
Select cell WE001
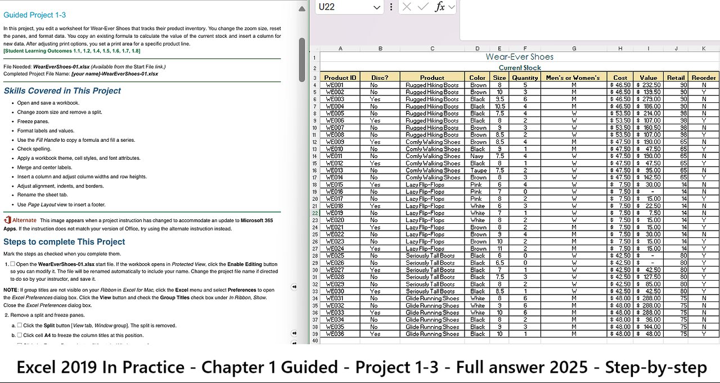(340, 85)
